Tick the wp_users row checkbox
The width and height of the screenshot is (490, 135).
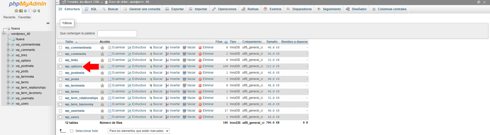pos(60,117)
